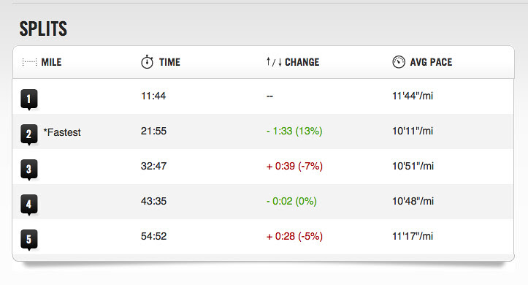
Task: Click the 54:52 split time
Action: [153, 236]
